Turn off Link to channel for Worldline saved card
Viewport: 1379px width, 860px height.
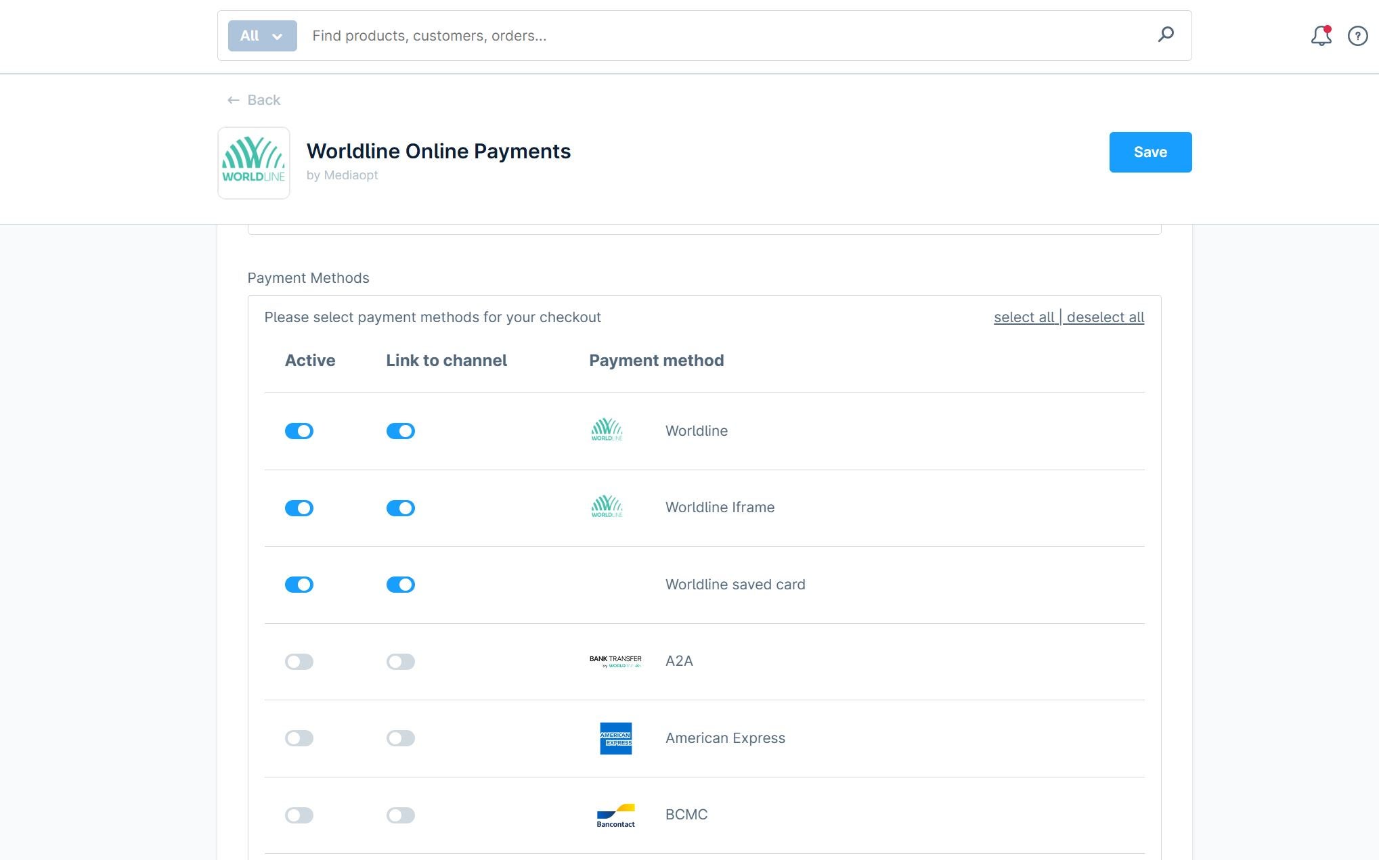coord(400,585)
